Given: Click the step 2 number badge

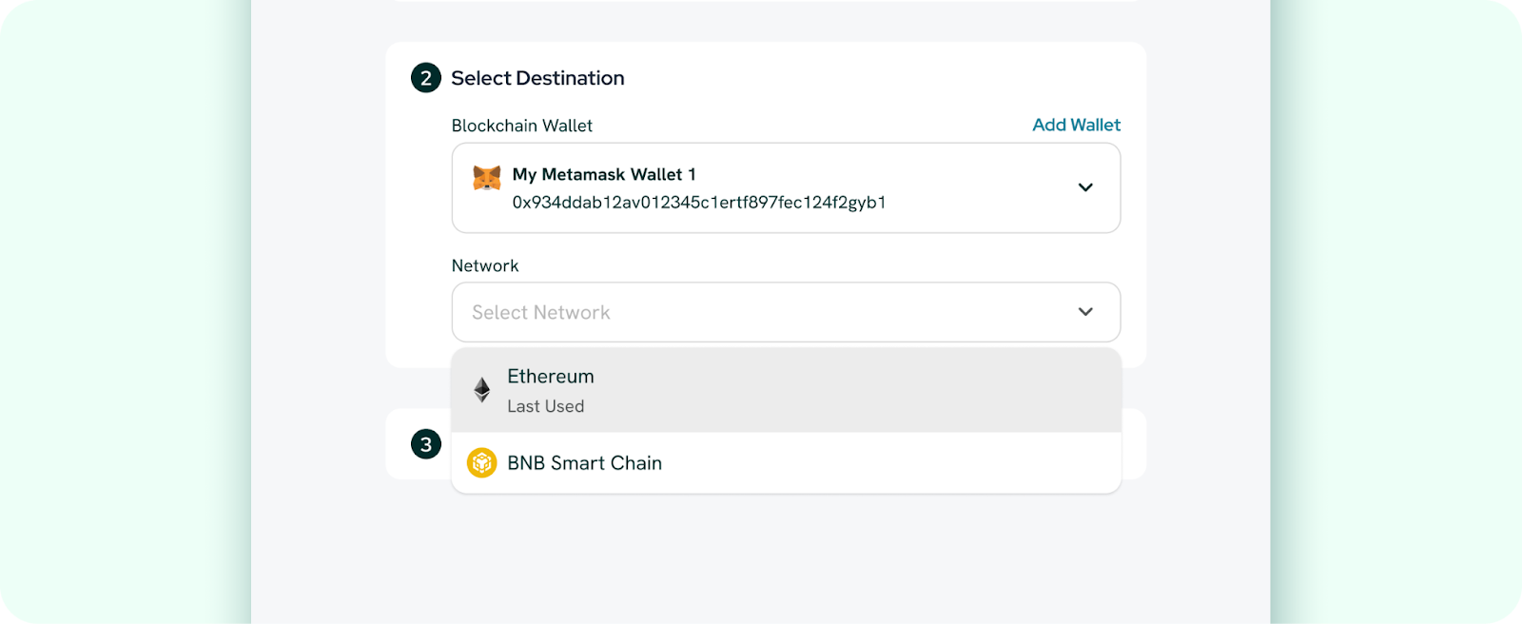Looking at the screenshot, I should 426,78.
